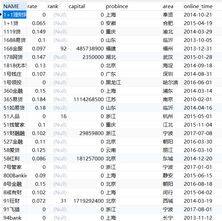Select the capital value 1114268500
The image size is (222, 221).
89,100
